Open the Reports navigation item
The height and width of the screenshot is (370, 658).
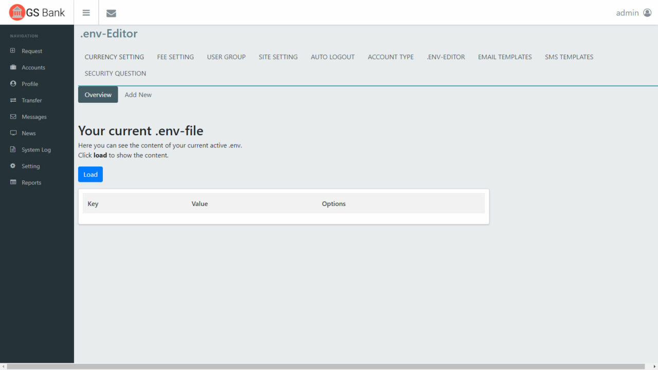coord(31,182)
